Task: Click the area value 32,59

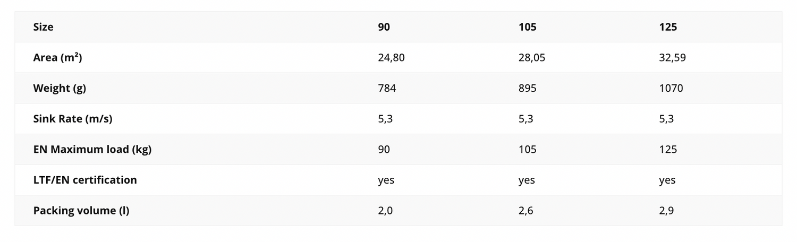Action: (672, 57)
